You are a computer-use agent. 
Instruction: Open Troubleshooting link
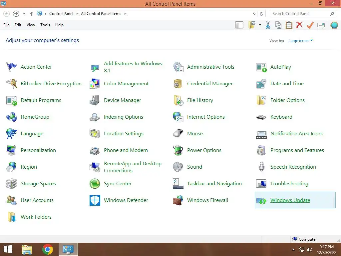point(289,184)
